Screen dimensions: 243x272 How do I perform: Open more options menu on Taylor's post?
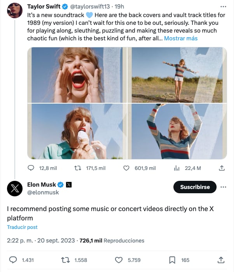click(x=223, y=7)
